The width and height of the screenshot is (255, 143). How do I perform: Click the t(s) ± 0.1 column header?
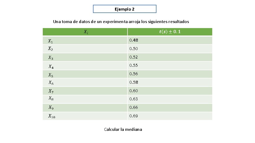point(170,32)
